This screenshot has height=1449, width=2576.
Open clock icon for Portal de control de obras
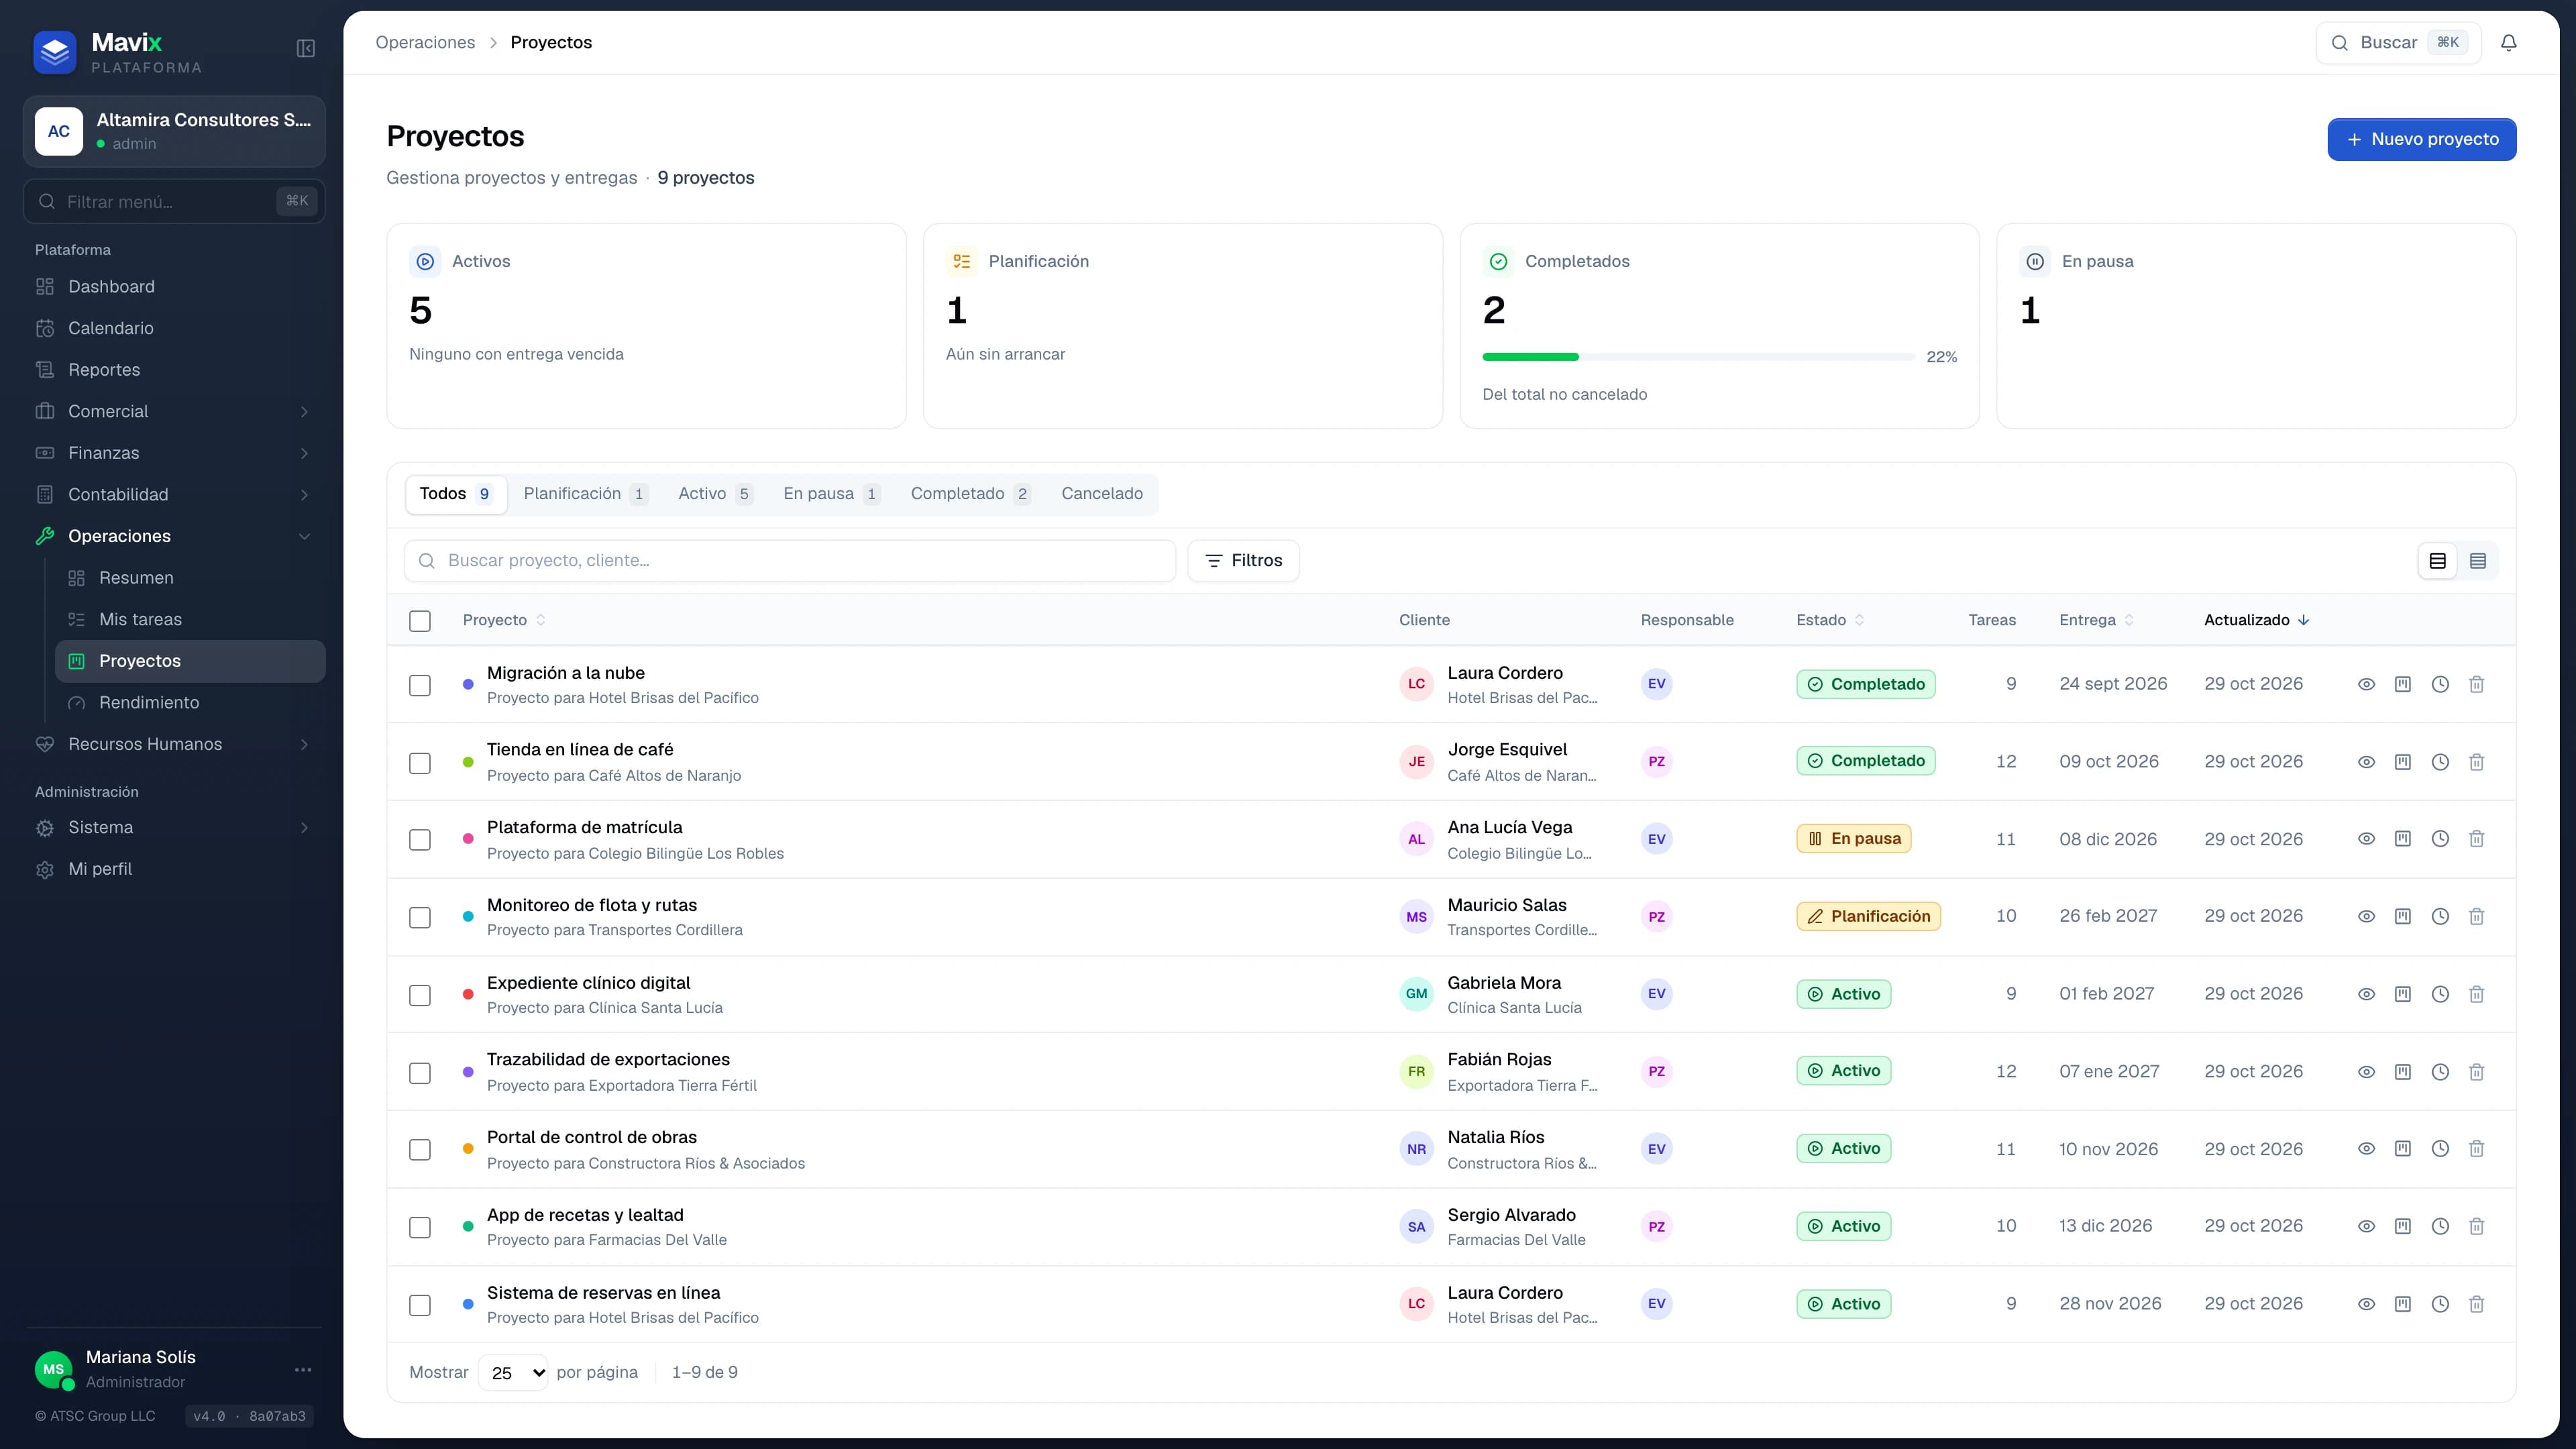click(x=2440, y=1149)
